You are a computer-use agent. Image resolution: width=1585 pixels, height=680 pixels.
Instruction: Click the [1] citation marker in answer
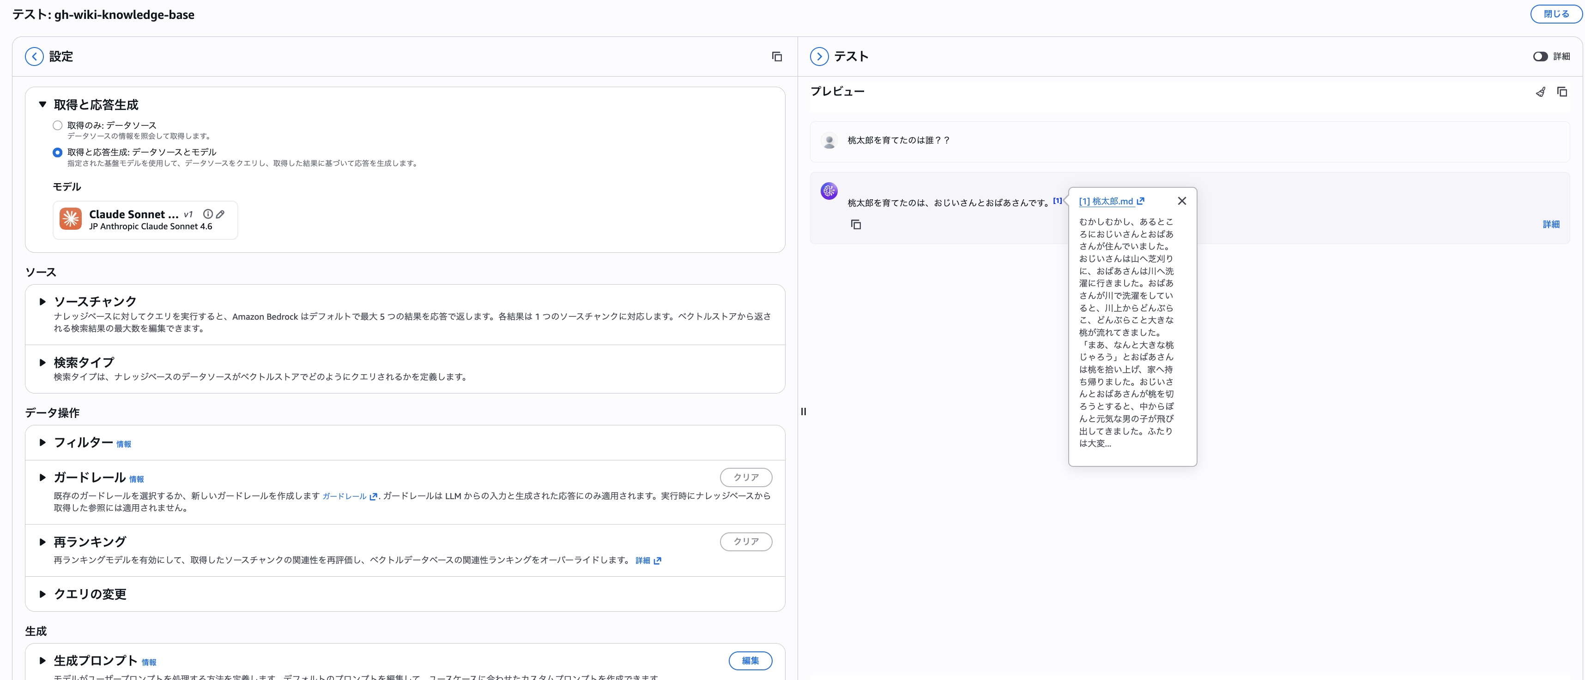click(1057, 200)
